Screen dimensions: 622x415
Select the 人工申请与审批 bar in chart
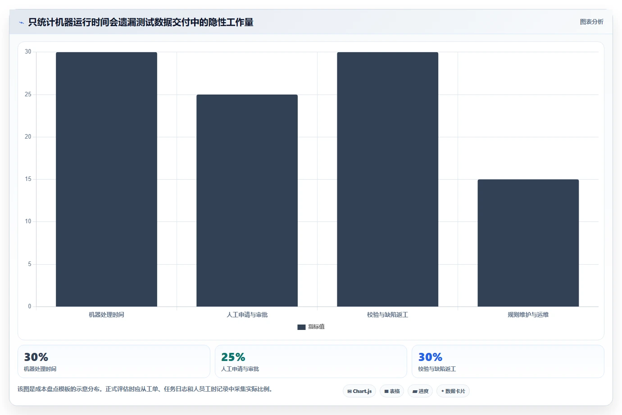(x=247, y=200)
